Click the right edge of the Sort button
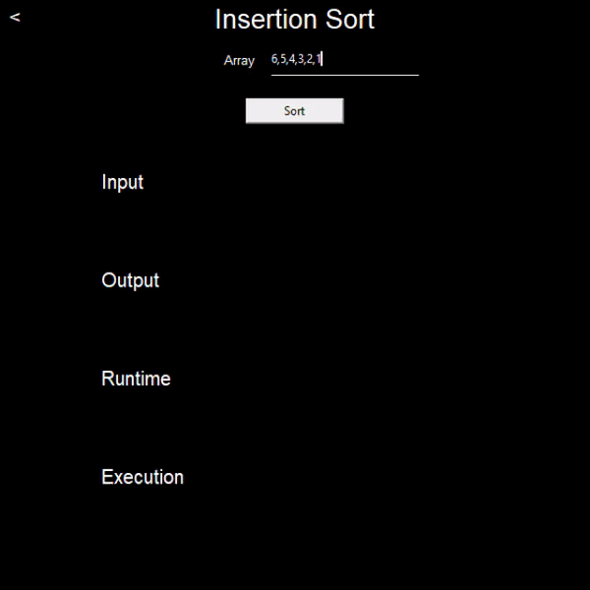590x590 pixels. (x=342, y=111)
